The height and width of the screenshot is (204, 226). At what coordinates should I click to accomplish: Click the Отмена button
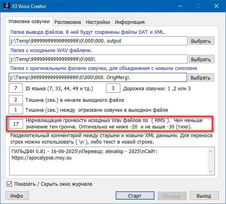click(172, 196)
